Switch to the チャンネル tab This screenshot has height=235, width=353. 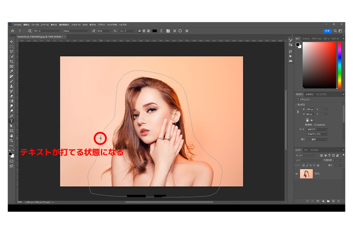pos(314,150)
